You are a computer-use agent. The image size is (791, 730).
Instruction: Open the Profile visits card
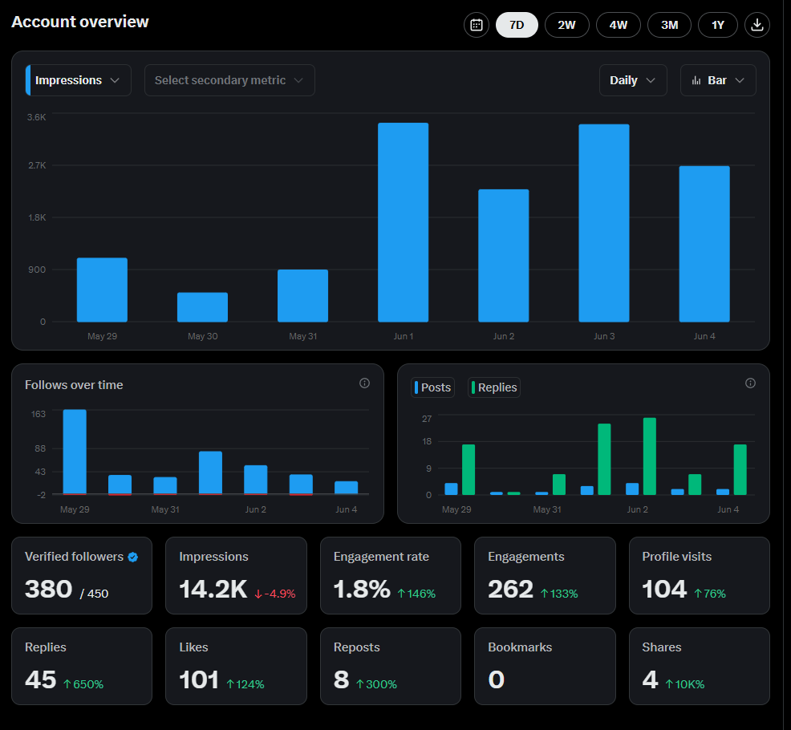point(700,576)
